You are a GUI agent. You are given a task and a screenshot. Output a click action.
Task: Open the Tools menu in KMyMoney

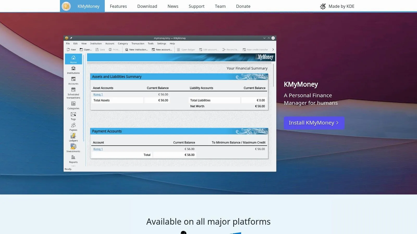[150, 44]
